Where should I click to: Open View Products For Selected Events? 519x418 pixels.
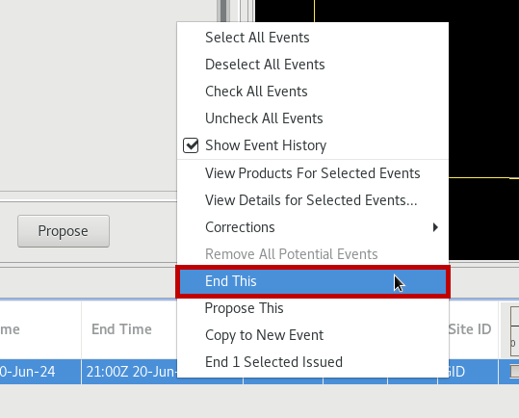click(313, 173)
